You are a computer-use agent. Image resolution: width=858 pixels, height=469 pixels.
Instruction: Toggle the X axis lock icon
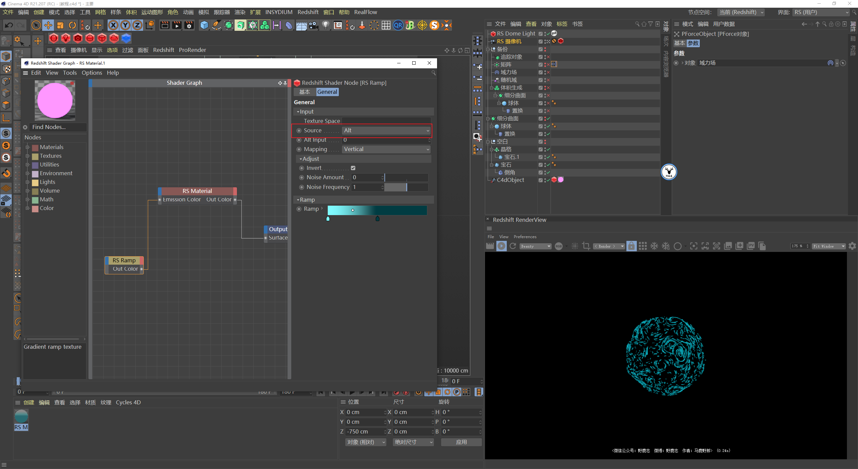113,25
